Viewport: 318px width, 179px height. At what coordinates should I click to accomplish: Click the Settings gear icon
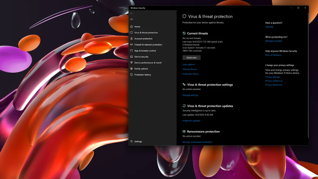pyautogui.click(x=131, y=142)
